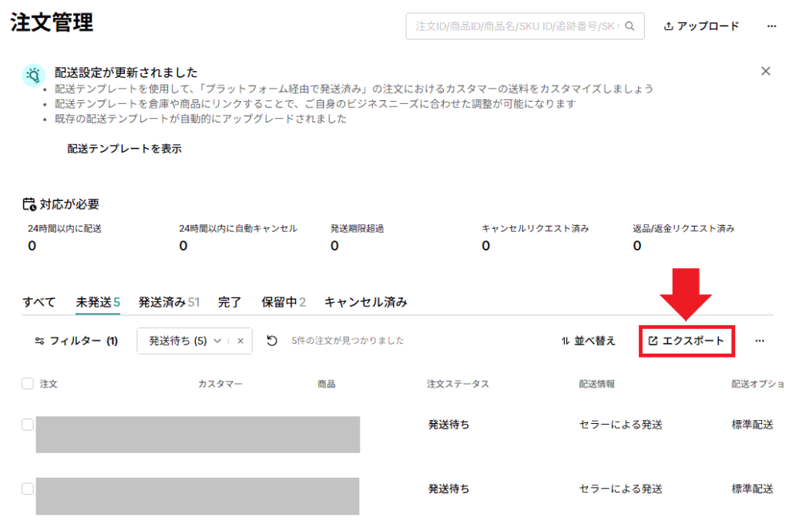Focus the order ID search field
Viewport: 789px width, 521px height.
pyautogui.click(x=516, y=26)
